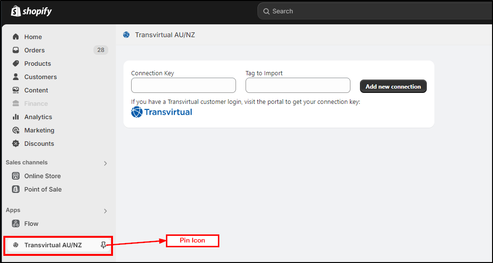Viewport: 493px width, 263px height.
Task: Click the Customers person icon
Action: 16,77
